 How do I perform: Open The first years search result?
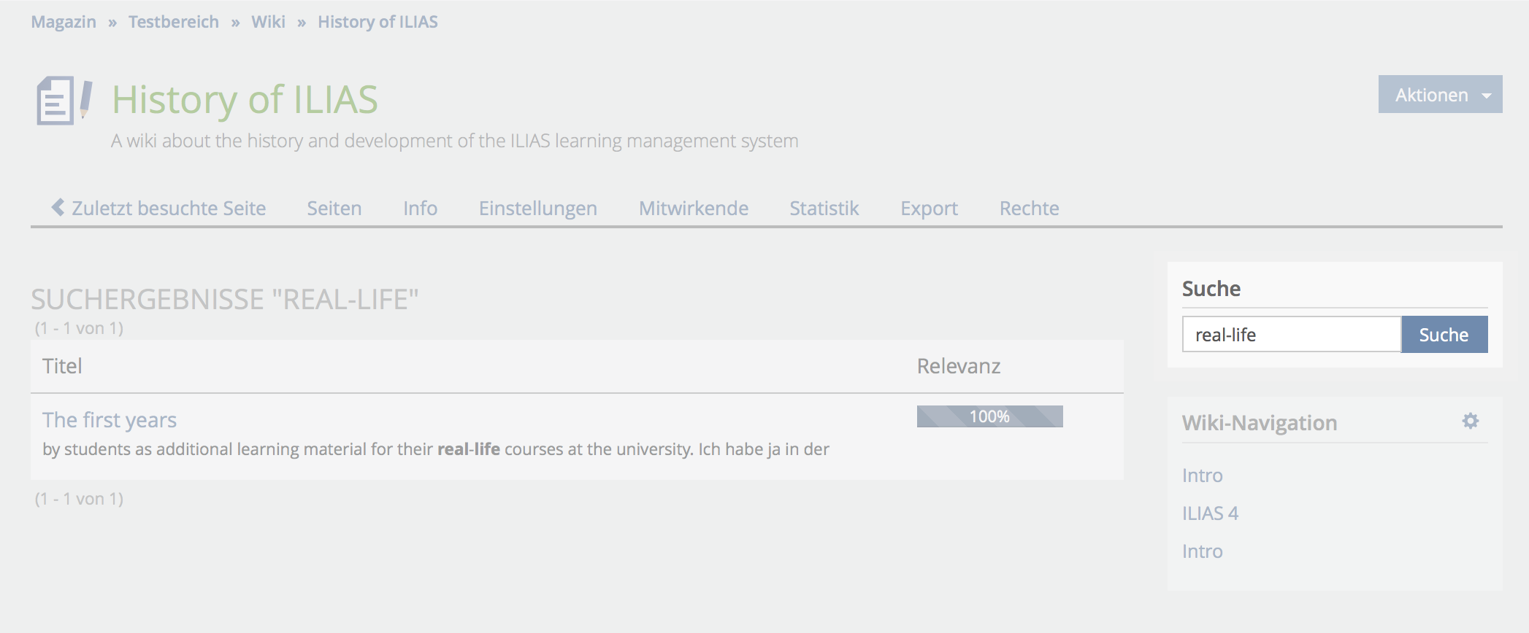click(x=110, y=420)
